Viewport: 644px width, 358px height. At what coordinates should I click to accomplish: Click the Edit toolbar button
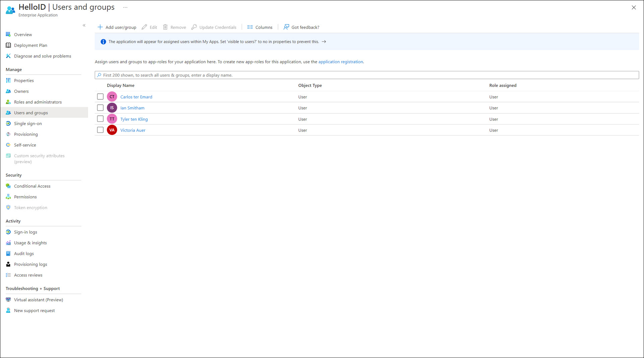coord(149,27)
